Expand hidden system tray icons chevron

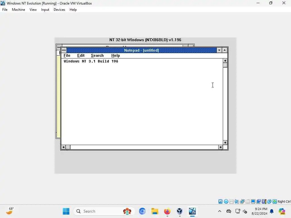tap(220, 211)
